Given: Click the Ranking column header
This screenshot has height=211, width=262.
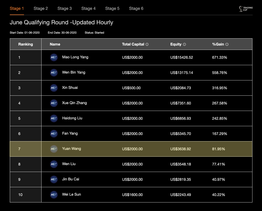Looking at the screenshot, I should (26, 44).
